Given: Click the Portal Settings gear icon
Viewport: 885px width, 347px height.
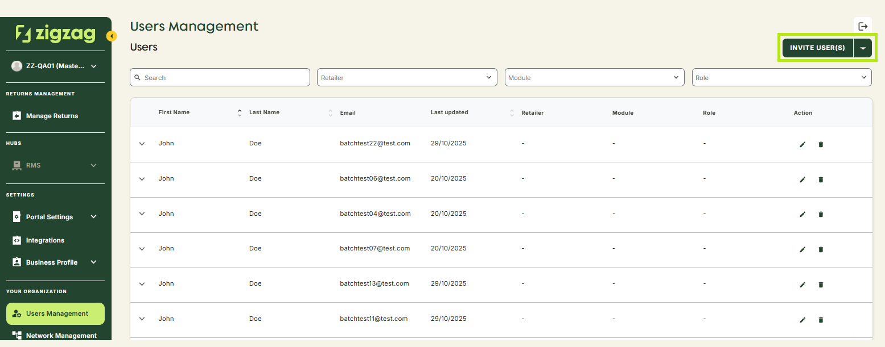Looking at the screenshot, I should [x=17, y=217].
